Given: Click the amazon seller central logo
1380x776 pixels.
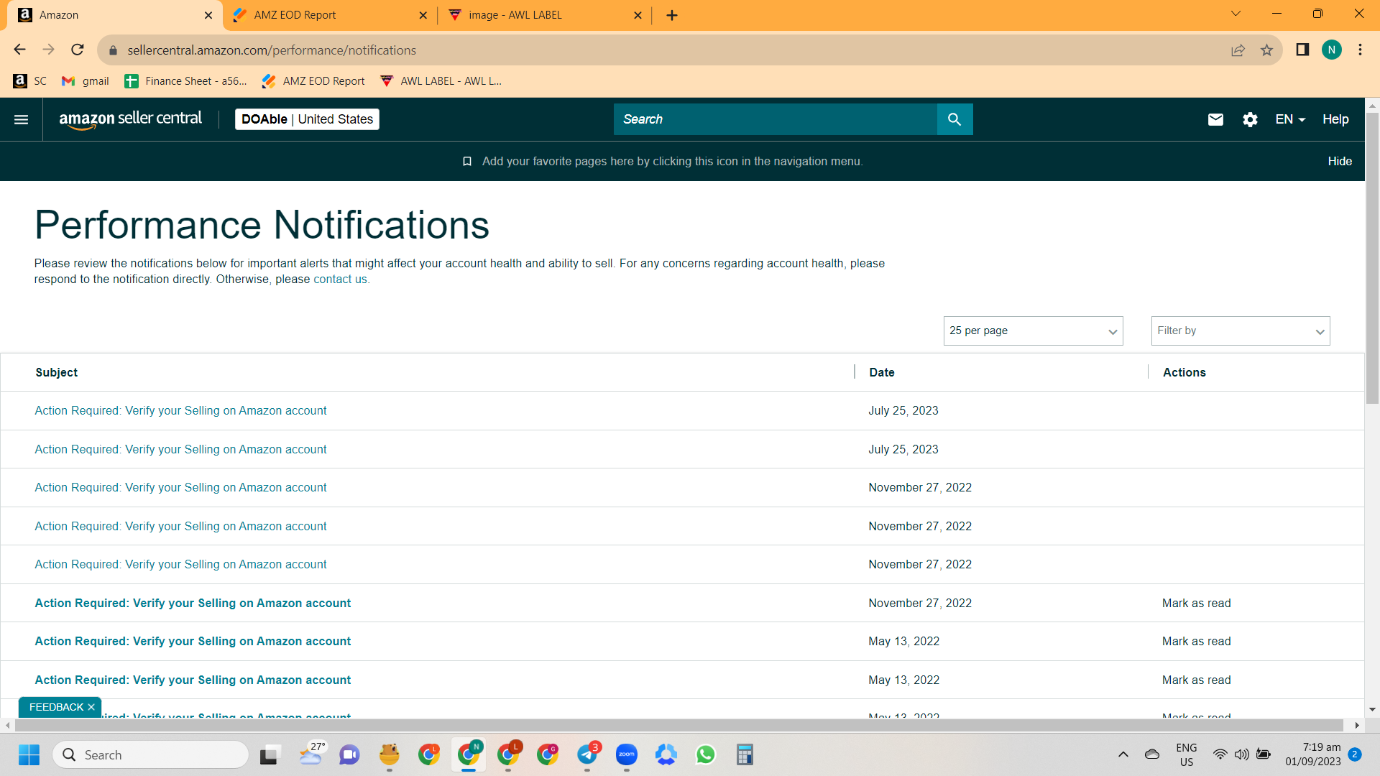Looking at the screenshot, I should pyautogui.click(x=130, y=119).
